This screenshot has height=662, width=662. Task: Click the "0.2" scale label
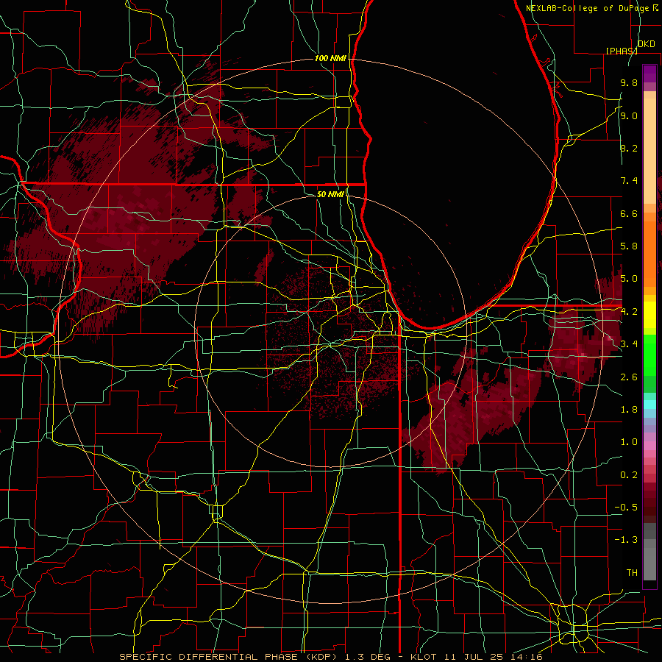tap(629, 475)
